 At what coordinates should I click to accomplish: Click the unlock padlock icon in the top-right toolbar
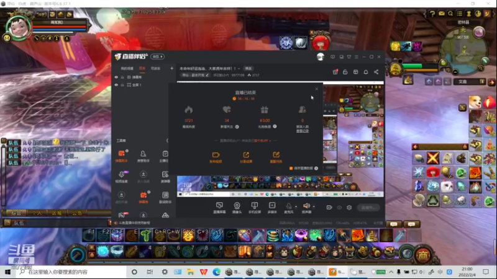click(x=345, y=72)
